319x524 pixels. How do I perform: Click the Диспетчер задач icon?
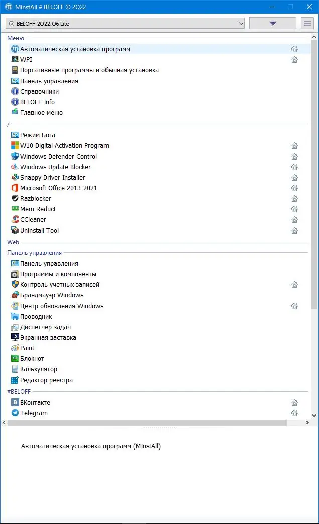15,327
